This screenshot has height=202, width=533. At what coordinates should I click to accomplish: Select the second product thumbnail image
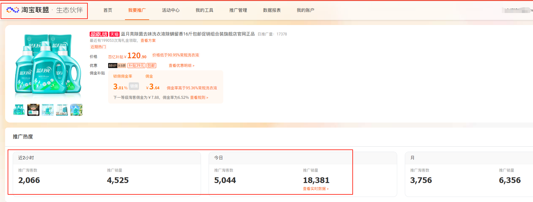coord(33,110)
